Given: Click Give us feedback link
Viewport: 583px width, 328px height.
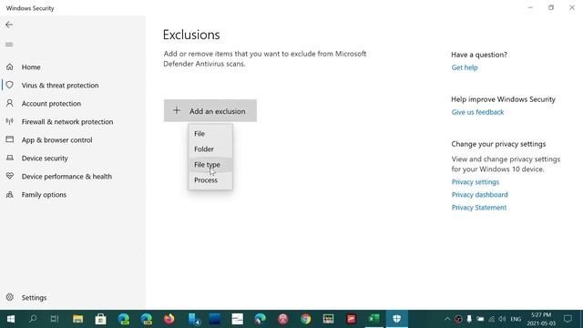Looking at the screenshot, I should (477, 112).
